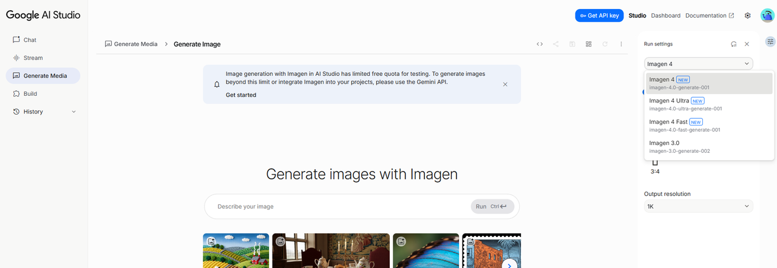
Task: Open the Stream section in the sidebar
Action: [x=42, y=58]
